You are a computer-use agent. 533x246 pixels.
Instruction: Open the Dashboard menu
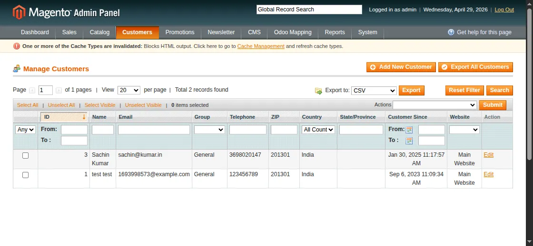tap(35, 32)
